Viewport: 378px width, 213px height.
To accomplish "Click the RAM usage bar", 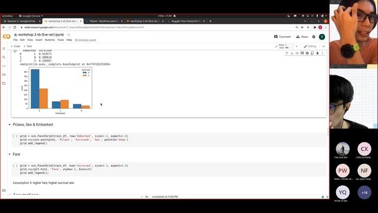I will (289, 45).
